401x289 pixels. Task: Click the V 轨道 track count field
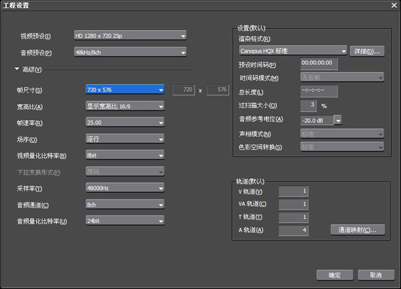[x=293, y=191]
